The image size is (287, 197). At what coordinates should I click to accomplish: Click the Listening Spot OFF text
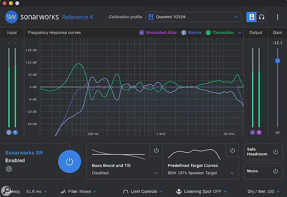point(203,191)
